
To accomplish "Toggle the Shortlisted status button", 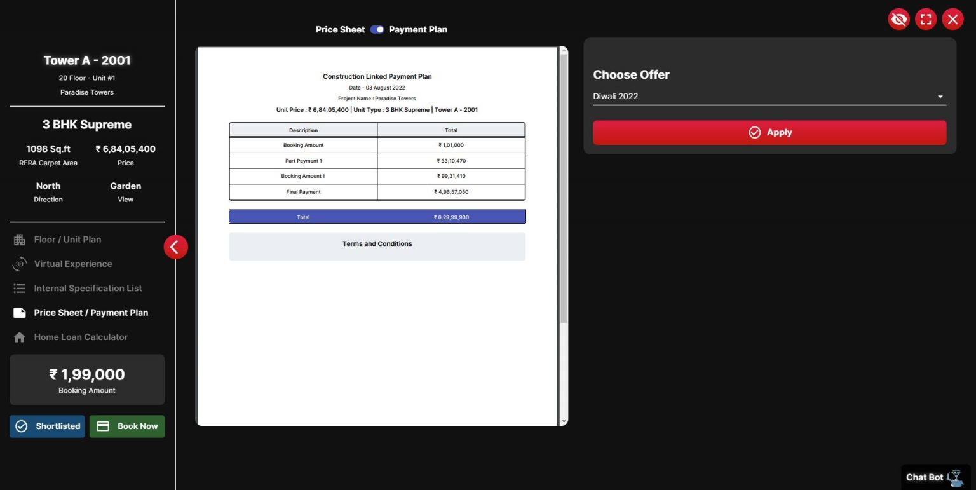I will 47,426.
